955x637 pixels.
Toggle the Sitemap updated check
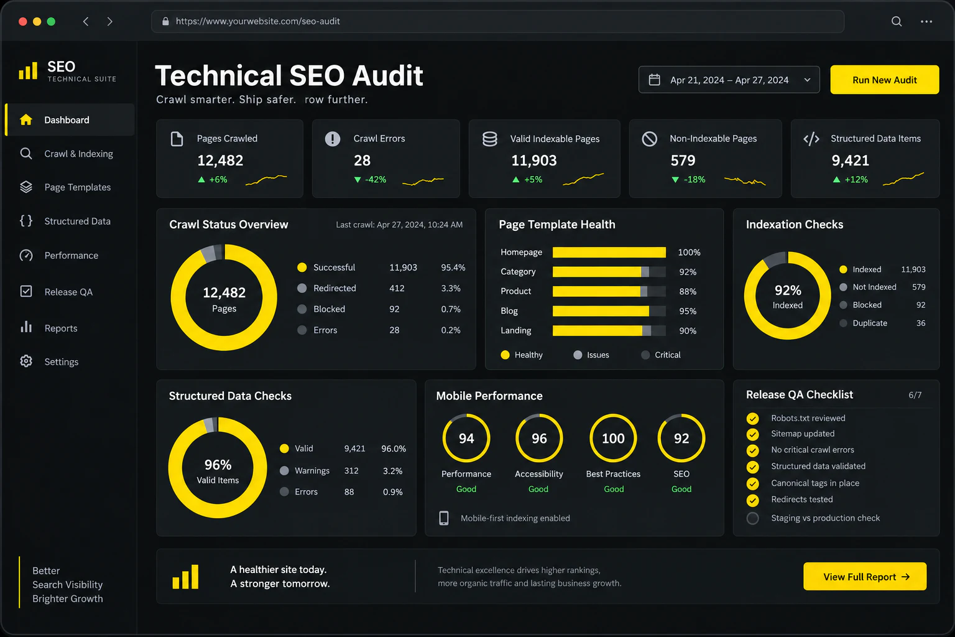[x=753, y=434]
